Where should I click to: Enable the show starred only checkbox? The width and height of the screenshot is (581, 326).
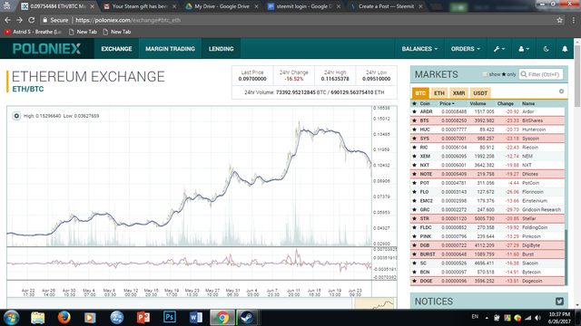pos(485,74)
